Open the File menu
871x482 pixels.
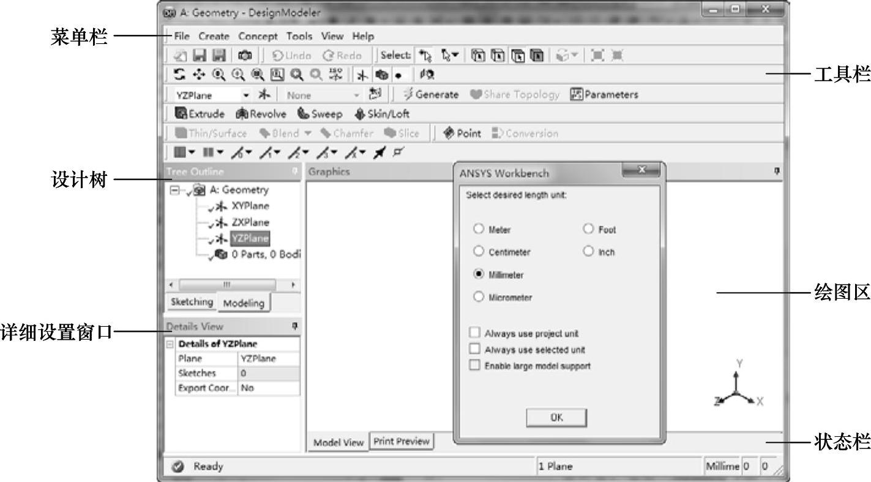pos(182,37)
